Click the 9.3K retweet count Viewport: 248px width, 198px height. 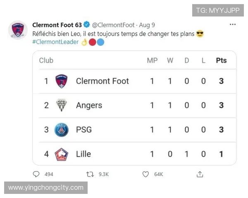click(103, 174)
